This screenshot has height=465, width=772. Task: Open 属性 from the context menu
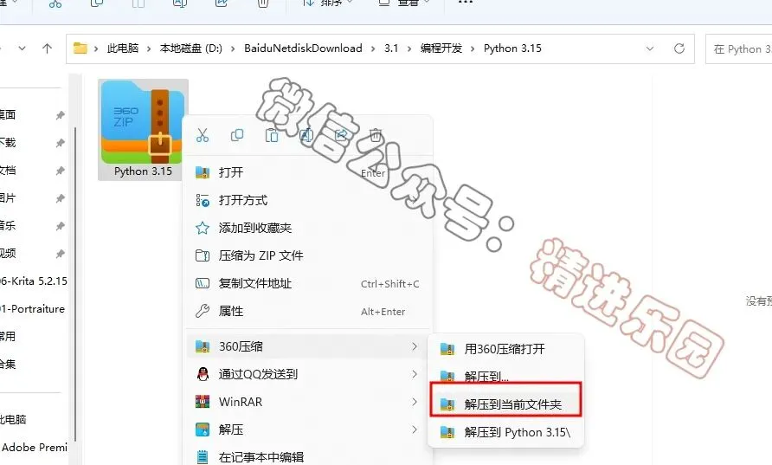point(308,311)
